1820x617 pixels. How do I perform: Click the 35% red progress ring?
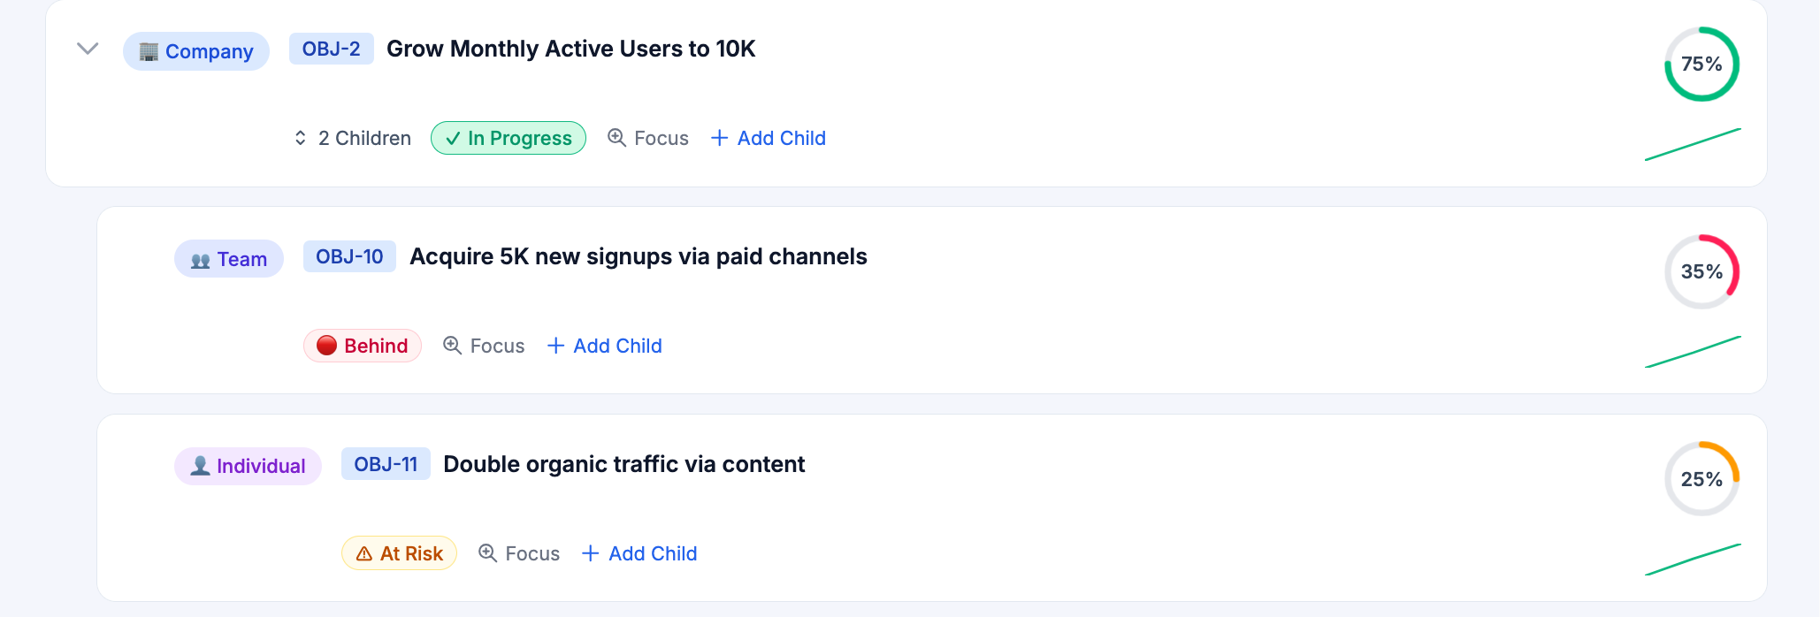1701,271
